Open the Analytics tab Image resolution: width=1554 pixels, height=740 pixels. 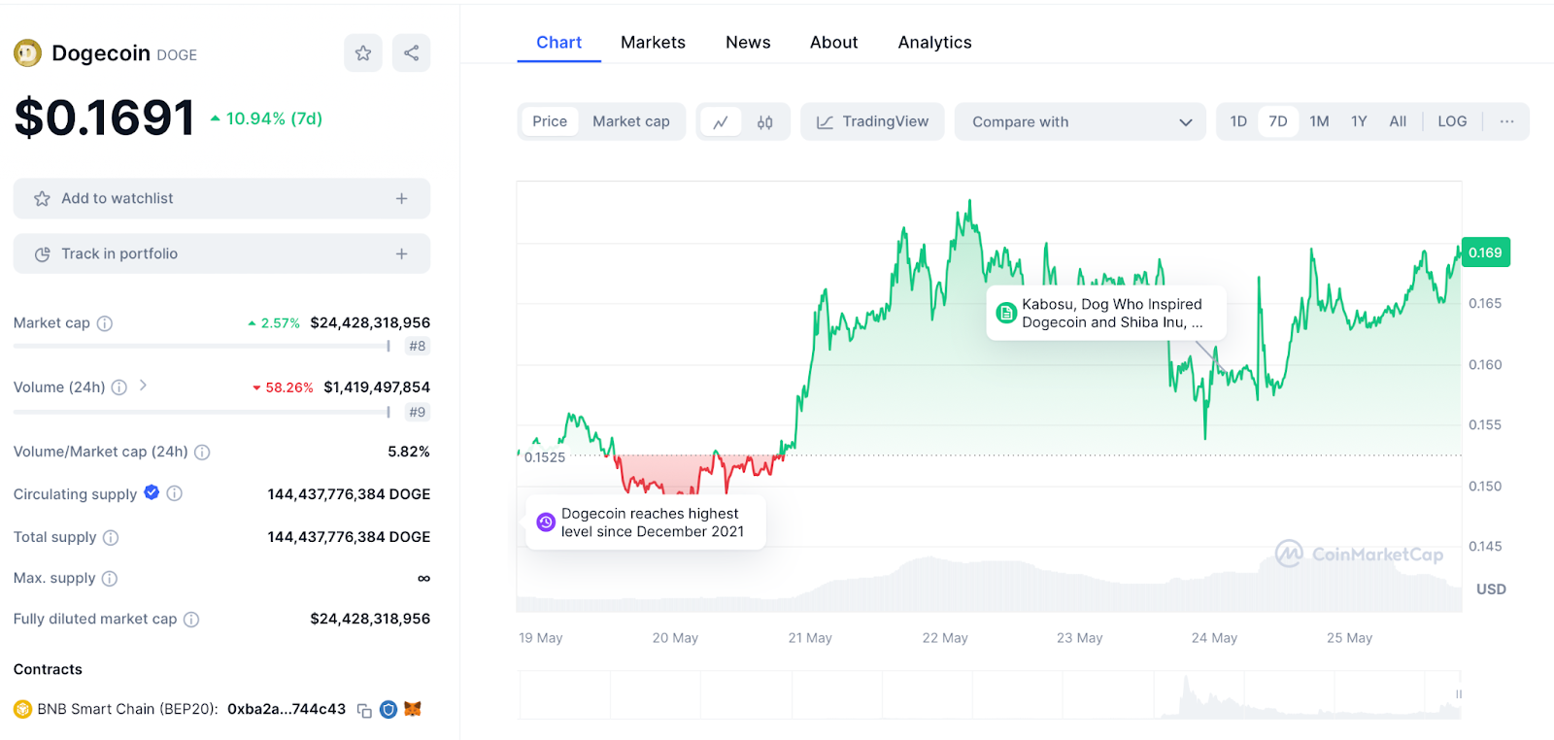[x=935, y=43]
